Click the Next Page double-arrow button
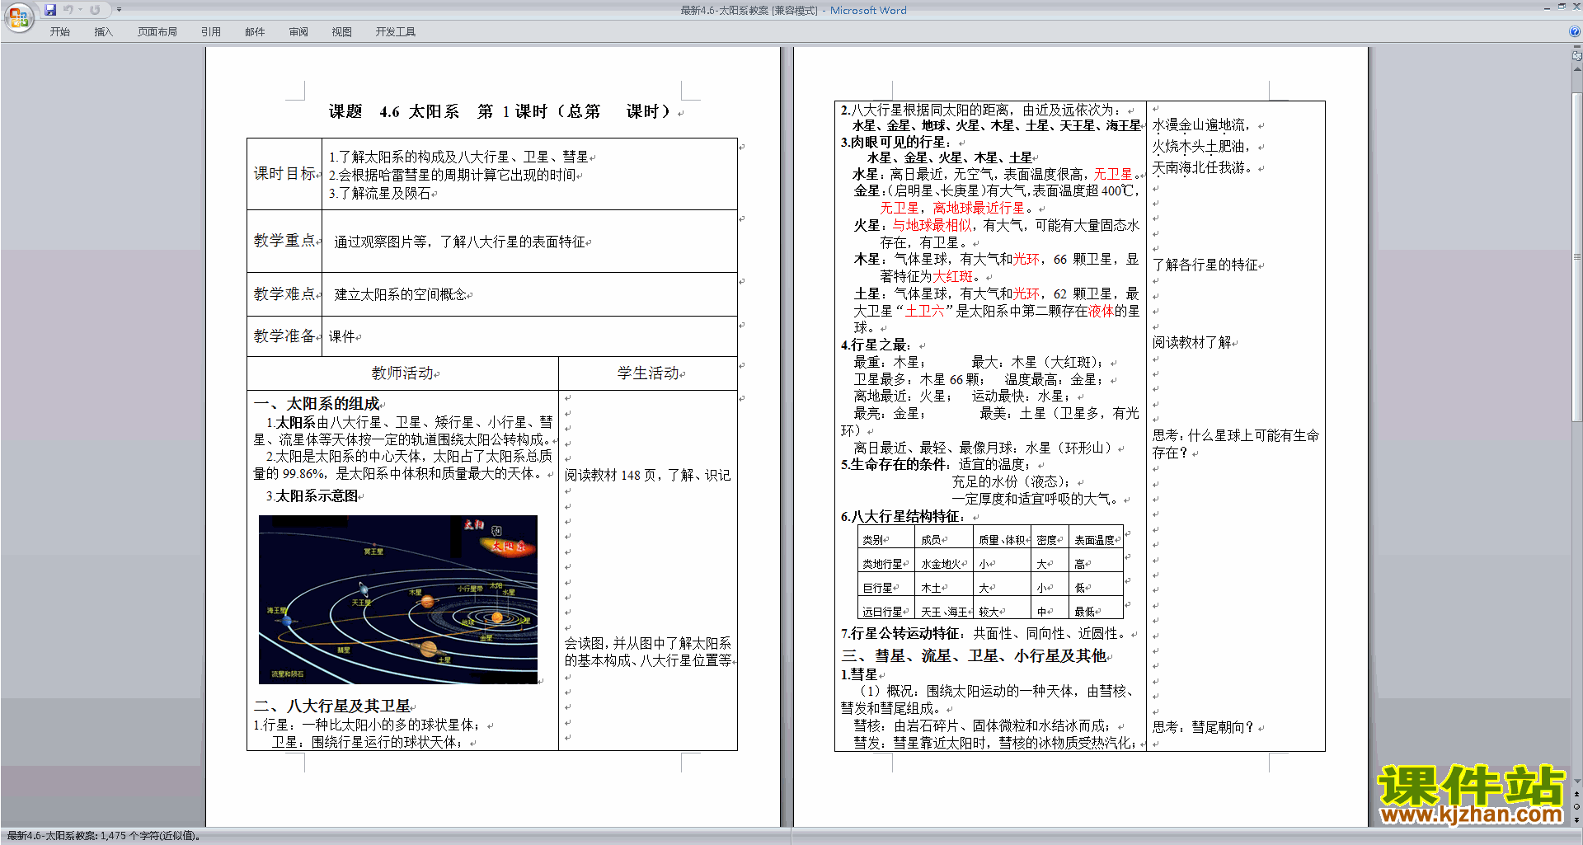The width and height of the screenshot is (1583, 845). [1577, 819]
